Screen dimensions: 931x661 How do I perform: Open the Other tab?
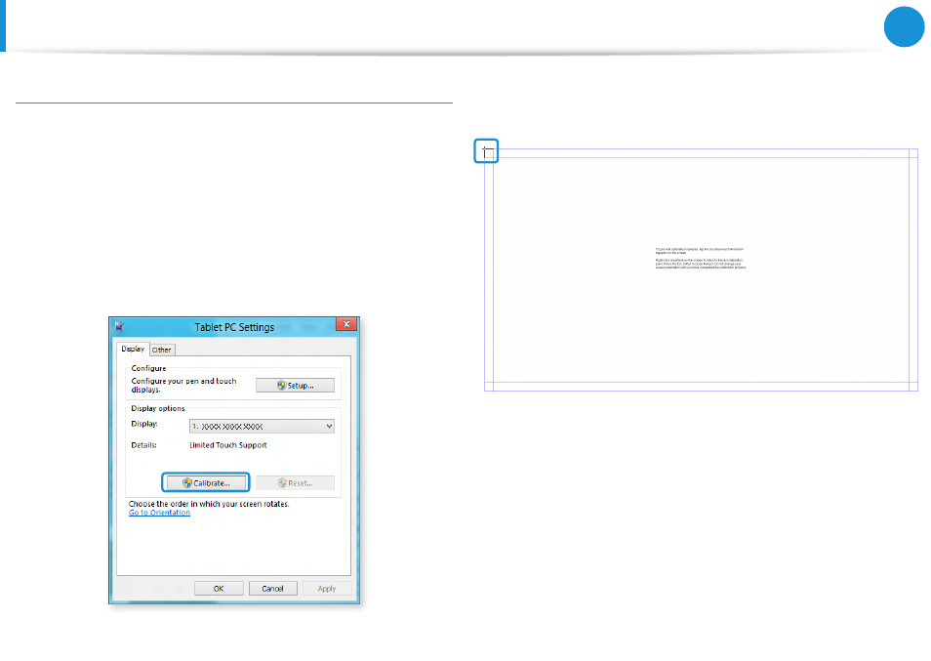(161, 350)
